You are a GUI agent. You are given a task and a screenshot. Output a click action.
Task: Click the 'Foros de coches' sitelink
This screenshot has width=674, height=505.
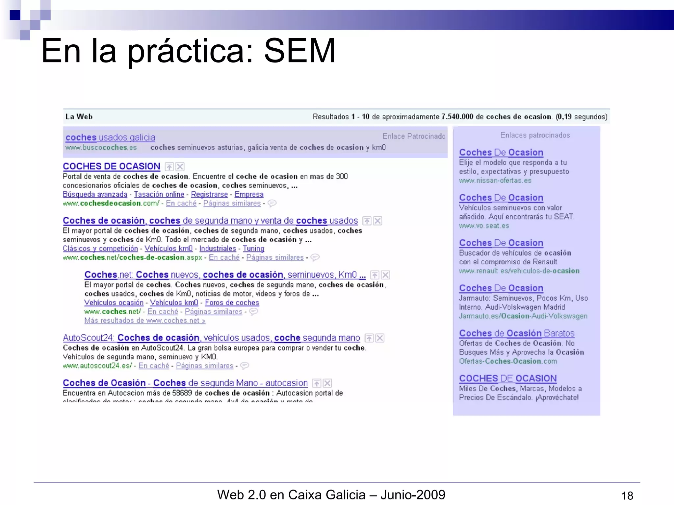pos(232,302)
